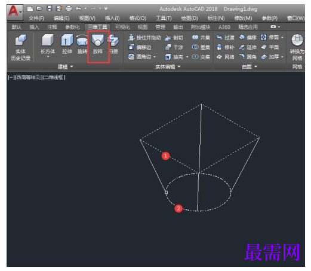The height and width of the screenshot is (271, 311).
Task: Open the 圆角边 dropdown arrow
Action: 155,57
